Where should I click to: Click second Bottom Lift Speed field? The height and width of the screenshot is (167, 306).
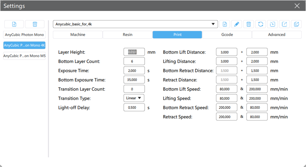pos(257,89)
